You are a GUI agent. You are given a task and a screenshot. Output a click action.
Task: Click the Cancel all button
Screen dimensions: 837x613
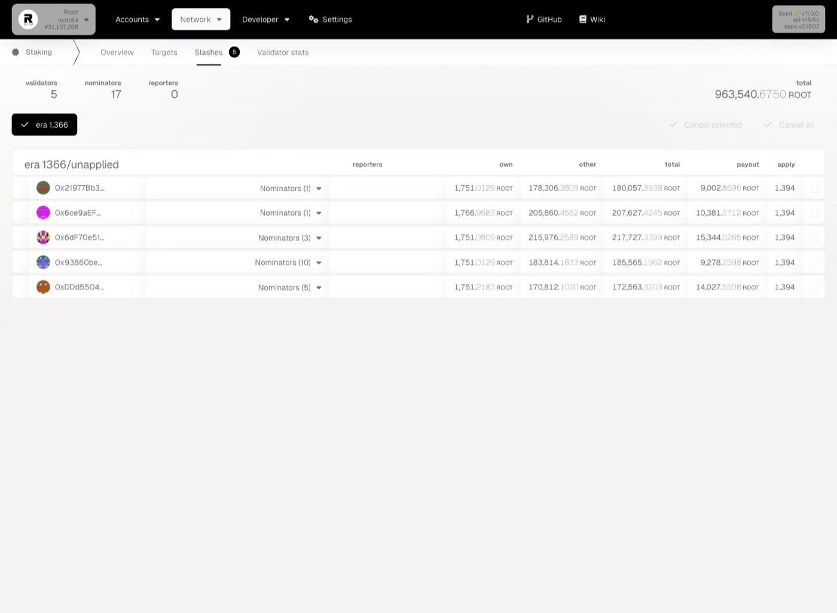tap(789, 125)
